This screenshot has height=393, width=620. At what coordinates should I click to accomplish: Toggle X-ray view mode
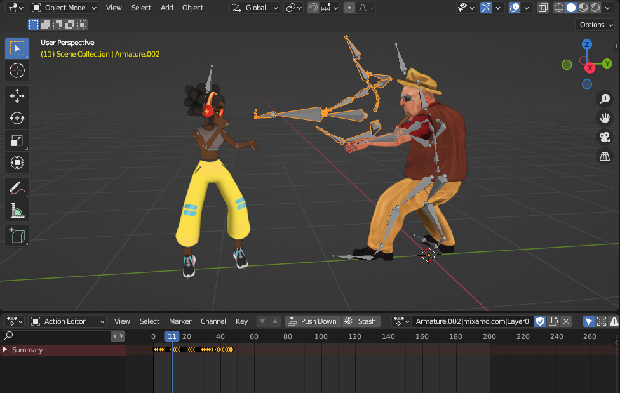[543, 8]
